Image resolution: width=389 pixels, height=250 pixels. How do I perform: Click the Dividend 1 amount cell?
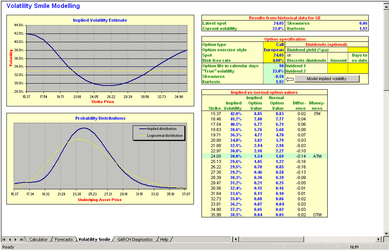(338, 66)
